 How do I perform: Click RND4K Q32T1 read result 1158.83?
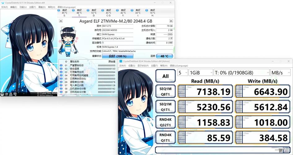point(205,122)
